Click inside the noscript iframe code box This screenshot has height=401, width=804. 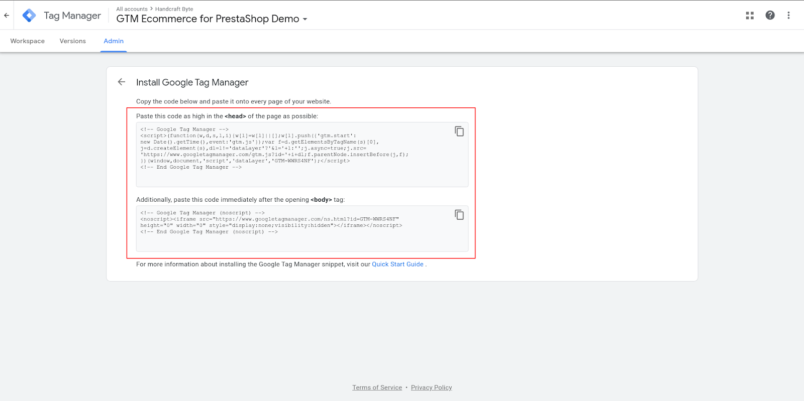click(302, 228)
